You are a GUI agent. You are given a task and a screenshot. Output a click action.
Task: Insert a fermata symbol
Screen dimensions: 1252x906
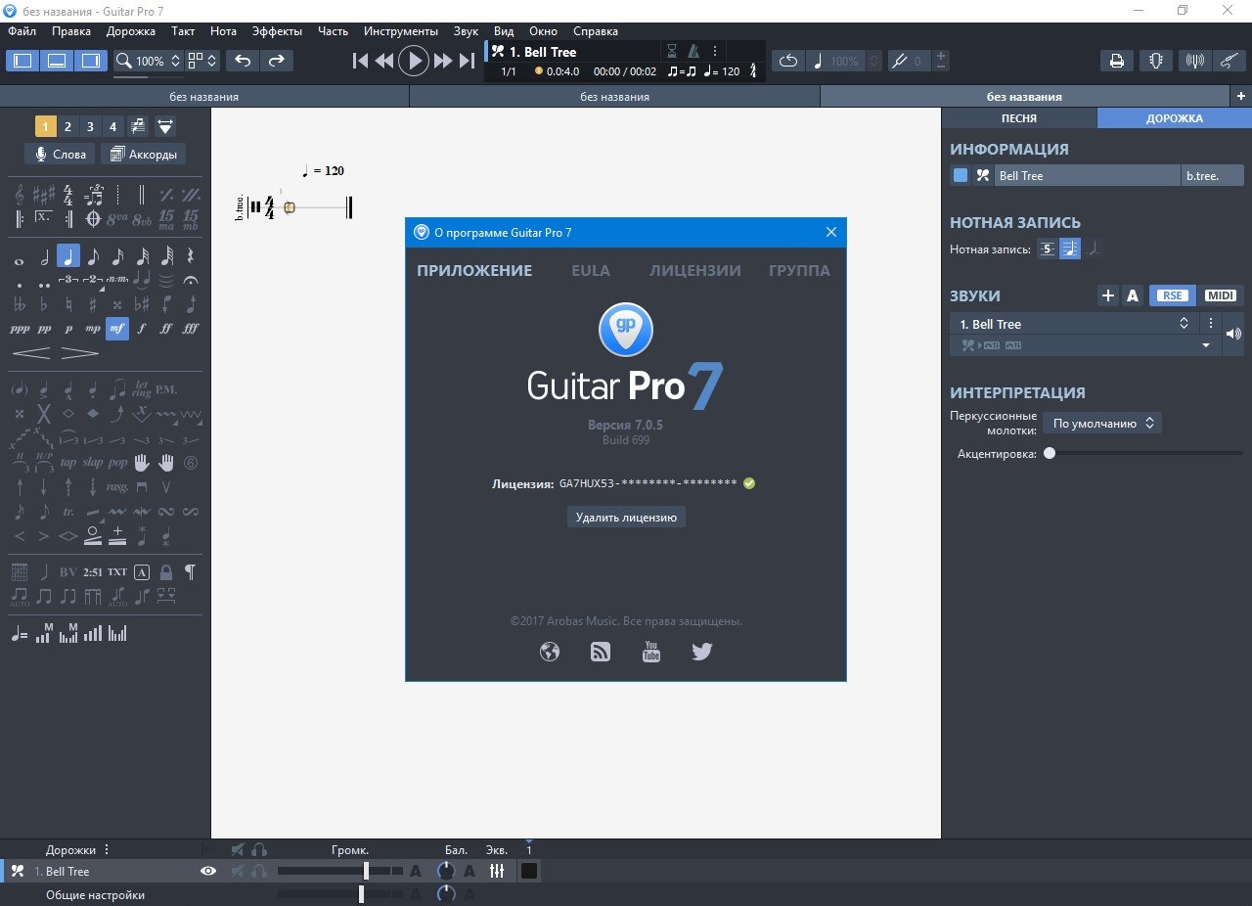191,281
